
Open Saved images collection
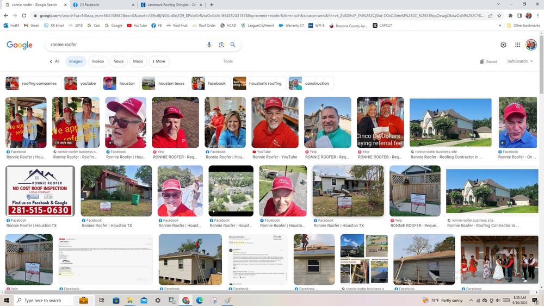coord(489,61)
